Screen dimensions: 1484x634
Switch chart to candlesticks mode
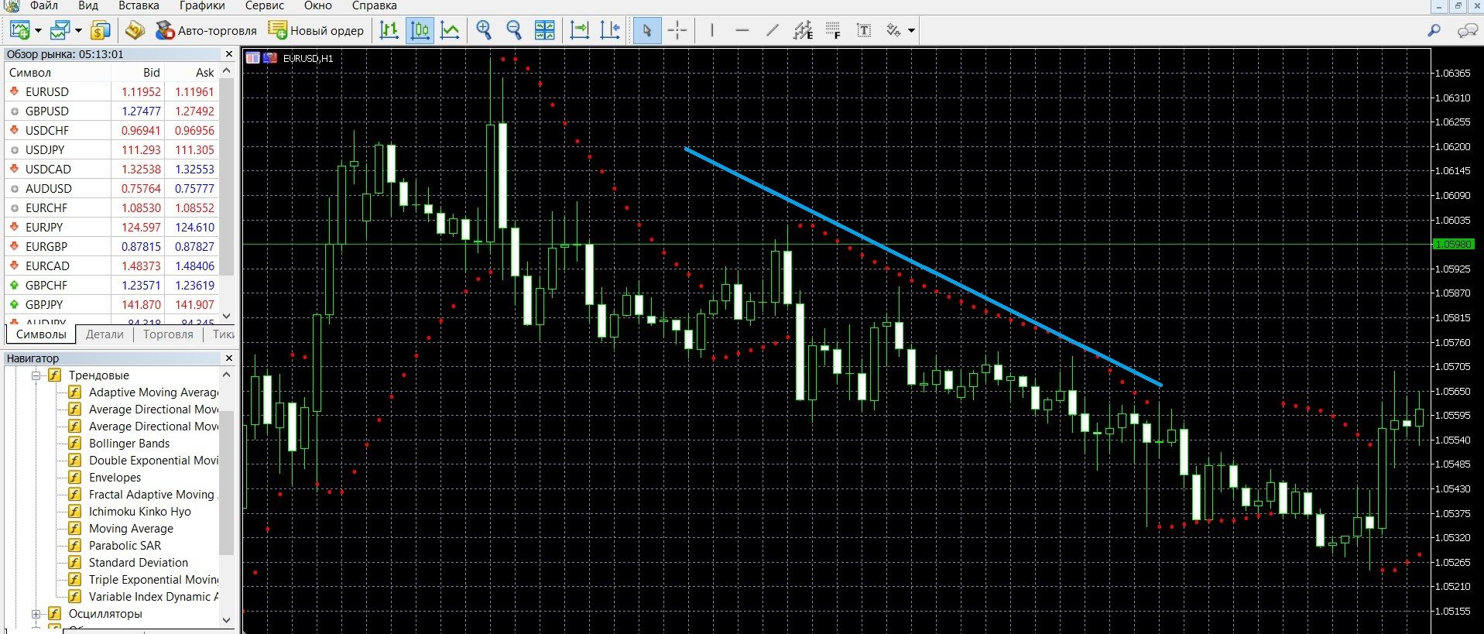pos(420,30)
